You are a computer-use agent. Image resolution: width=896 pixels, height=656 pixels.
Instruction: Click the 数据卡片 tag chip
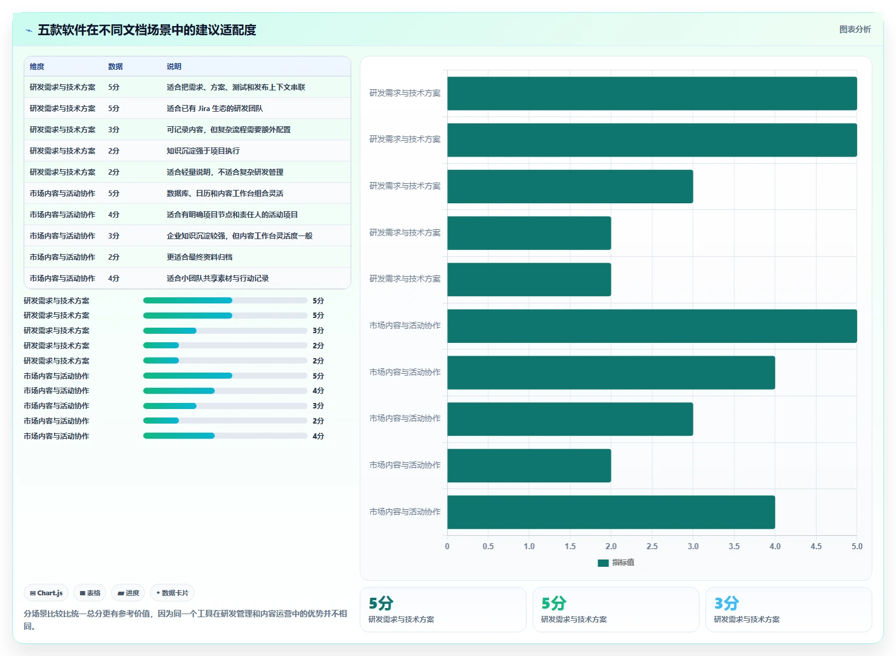tap(172, 593)
